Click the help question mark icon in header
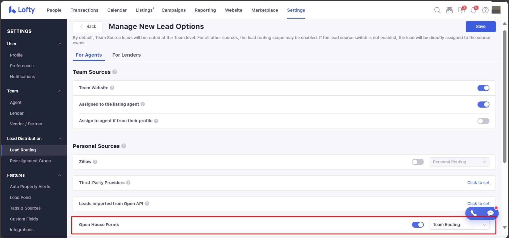Image resolution: width=509 pixels, height=238 pixels. click(485, 10)
